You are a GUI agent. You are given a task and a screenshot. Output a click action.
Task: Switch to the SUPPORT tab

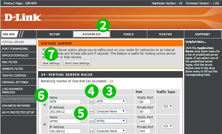[x=202, y=34]
